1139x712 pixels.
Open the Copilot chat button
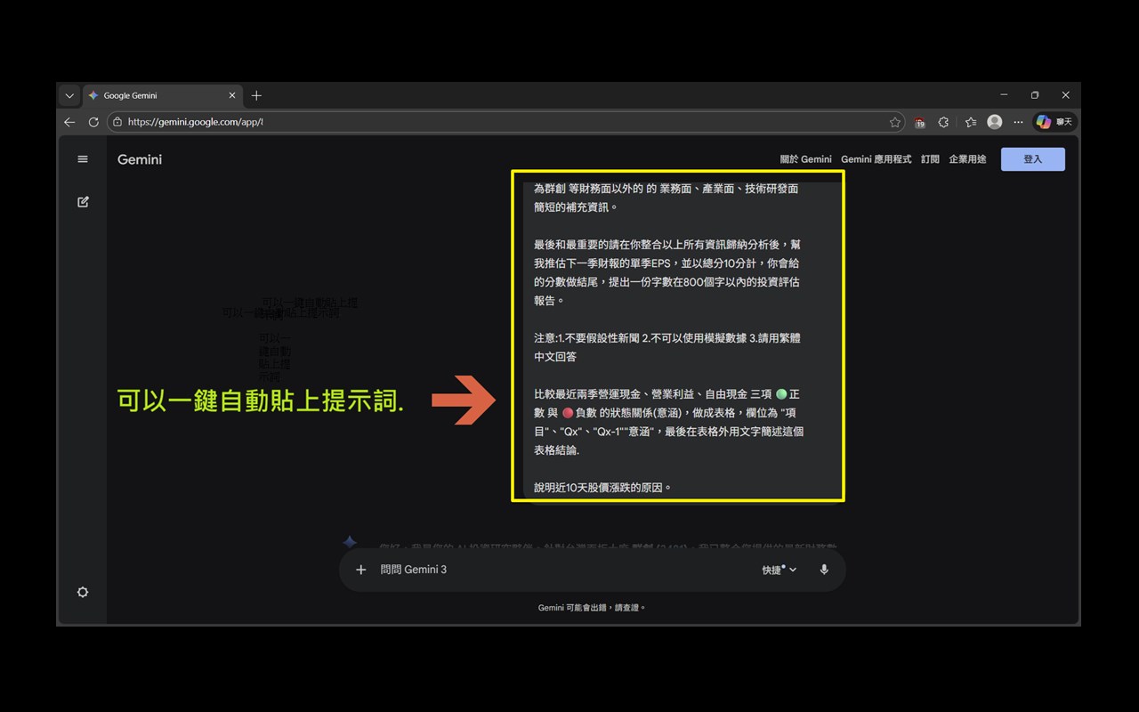(1054, 122)
